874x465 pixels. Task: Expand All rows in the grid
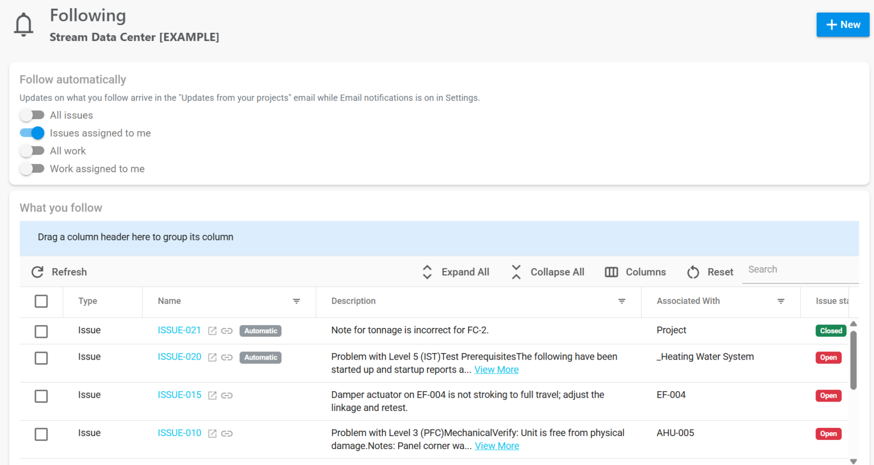click(x=456, y=272)
